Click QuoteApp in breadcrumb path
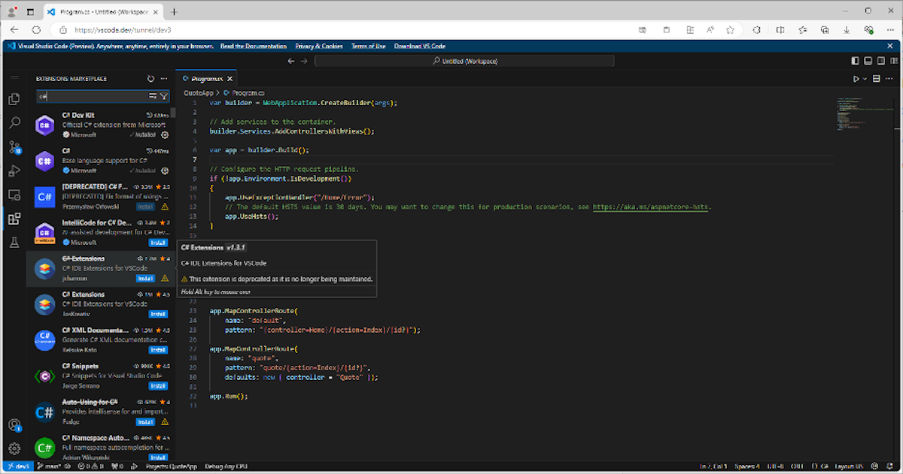Image resolution: width=903 pixels, height=474 pixels. (199, 92)
